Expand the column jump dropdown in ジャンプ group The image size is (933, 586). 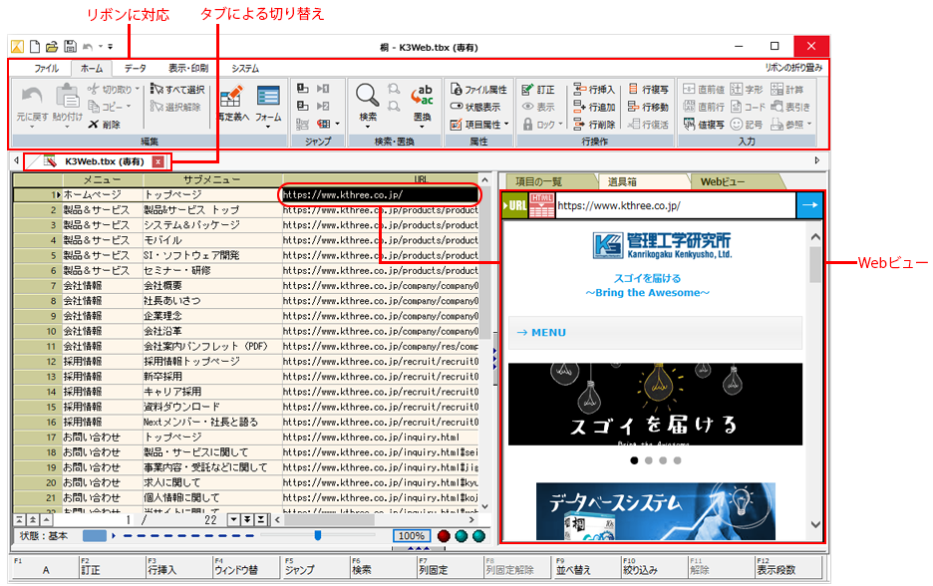point(337,124)
